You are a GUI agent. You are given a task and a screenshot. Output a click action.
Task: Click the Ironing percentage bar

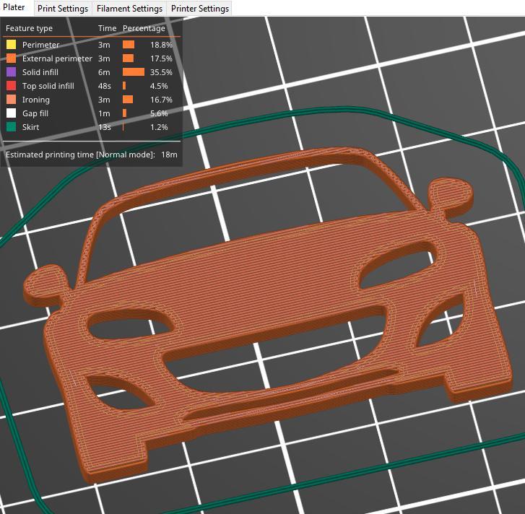click(128, 100)
